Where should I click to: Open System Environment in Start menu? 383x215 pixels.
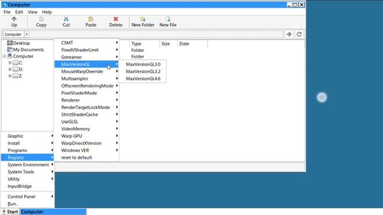coord(28,165)
